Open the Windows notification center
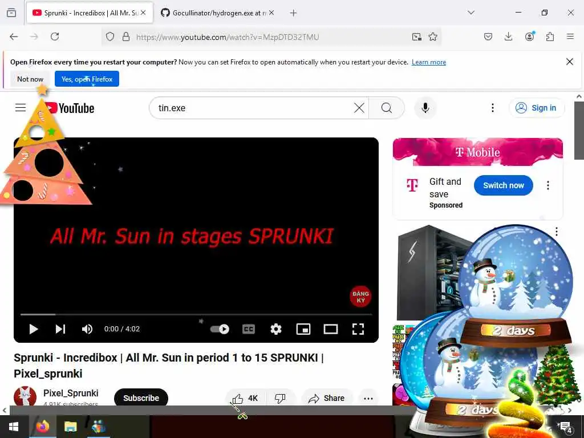This screenshot has width=584, height=438. tap(566, 427)
